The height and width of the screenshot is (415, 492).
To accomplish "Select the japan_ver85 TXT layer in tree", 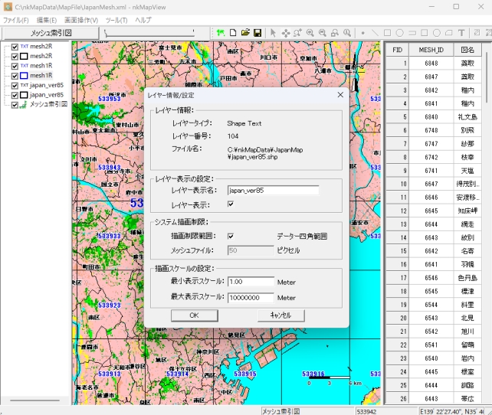I will click(x=46, y=85).
